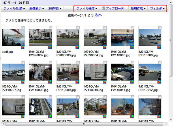Click the vertical scrollbar thumb
This screenshot has height=127, width=173.
(171, 40)
